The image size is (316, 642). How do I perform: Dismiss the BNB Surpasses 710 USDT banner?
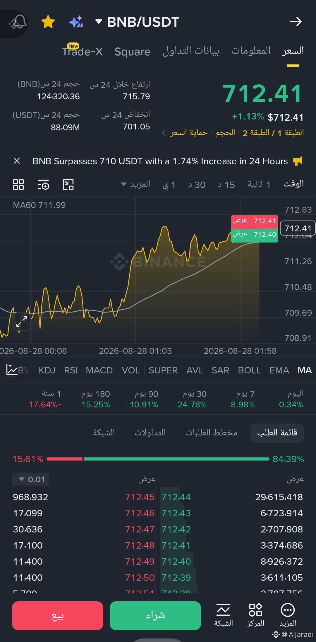click(17, 161)
